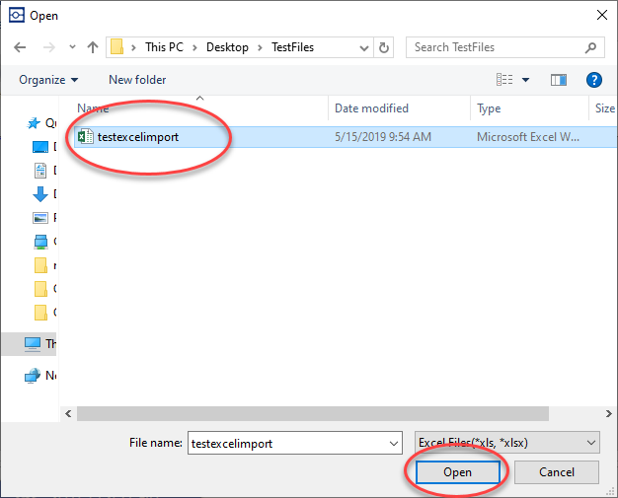The height and width of the screenshot is (498, 618).
Task: Sort by the Date modified column header
Action: [371, 108]
